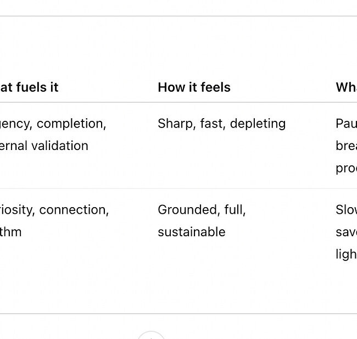Screen dimensions: 357x339
Task: Click the "urgency, completion" text line
Action: [53, 124]
